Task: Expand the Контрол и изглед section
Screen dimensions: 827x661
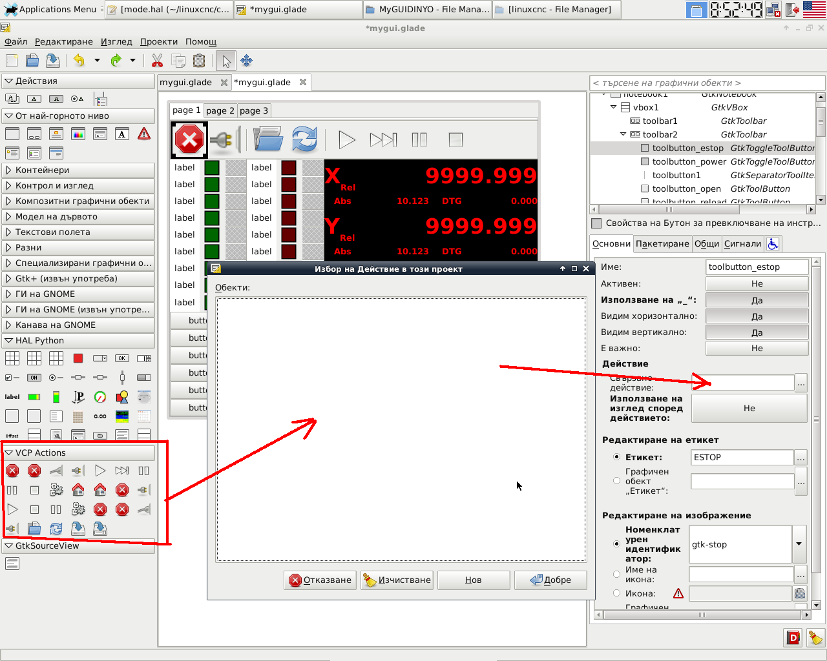Action: [78, 186]
